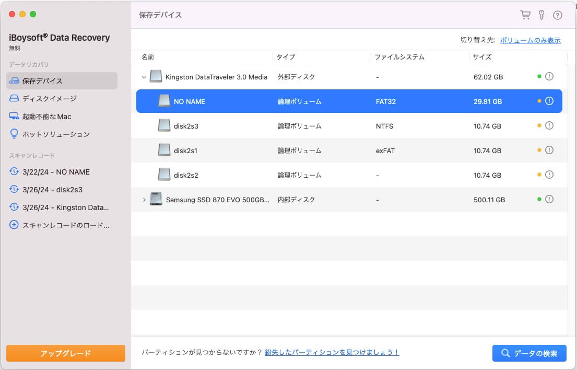Start a scan with データの検索
Viewport: 577px width, 370px height.
click(x=529, y=353)
